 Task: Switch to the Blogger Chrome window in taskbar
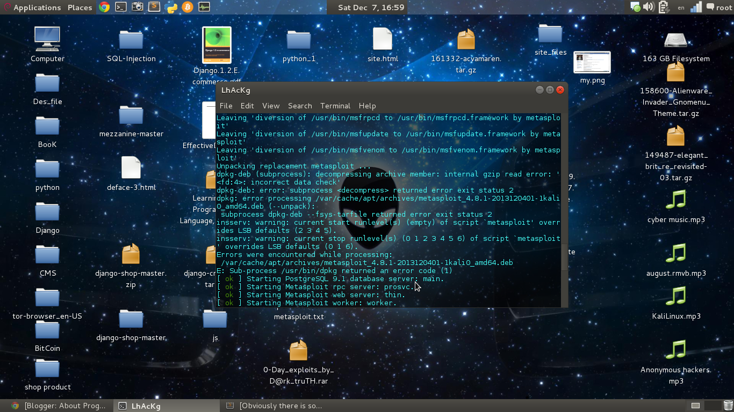(59, 406)
